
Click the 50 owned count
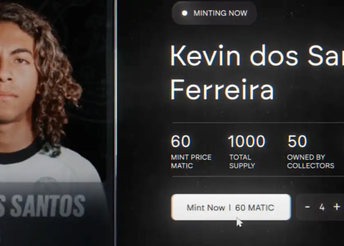[x=297, y=141]
